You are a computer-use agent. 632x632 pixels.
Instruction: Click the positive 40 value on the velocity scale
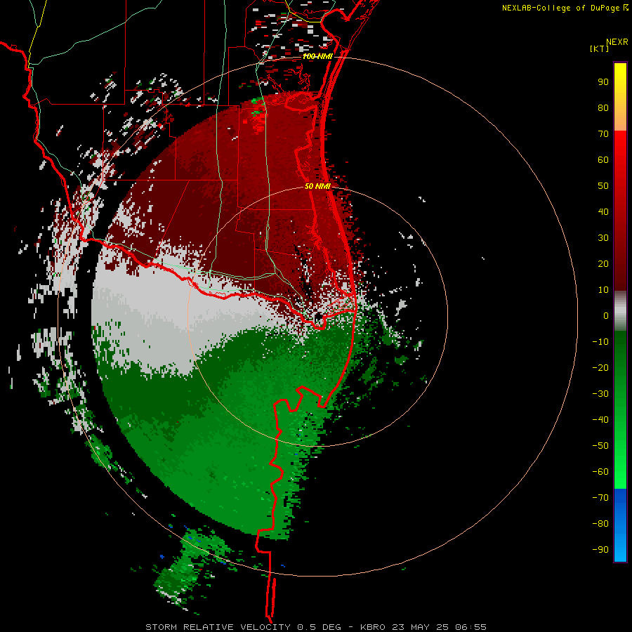point(603,212)
